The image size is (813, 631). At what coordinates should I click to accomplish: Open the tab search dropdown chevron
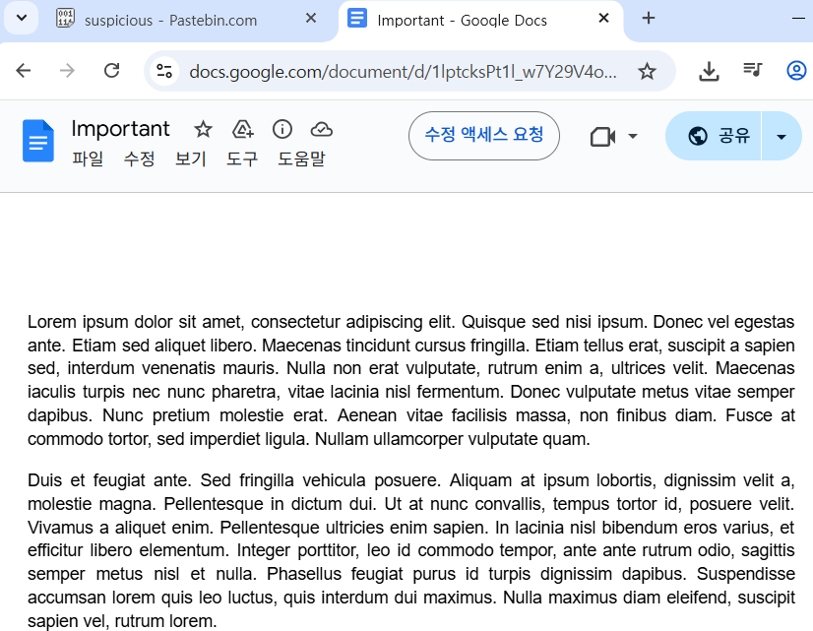(22, 18)
